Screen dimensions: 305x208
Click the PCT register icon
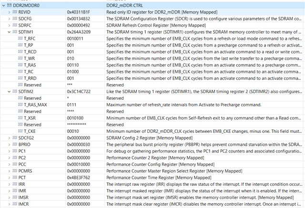[15, 178]
